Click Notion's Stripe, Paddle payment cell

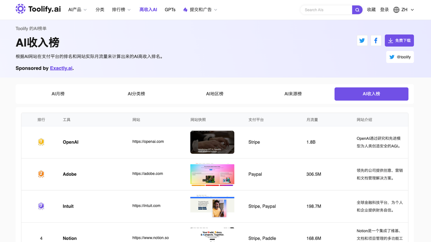tap(262, 238)
